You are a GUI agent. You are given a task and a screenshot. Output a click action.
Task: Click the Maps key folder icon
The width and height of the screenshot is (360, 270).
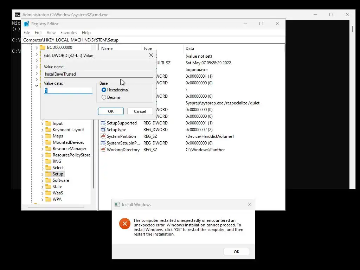[x=48, y=136]
